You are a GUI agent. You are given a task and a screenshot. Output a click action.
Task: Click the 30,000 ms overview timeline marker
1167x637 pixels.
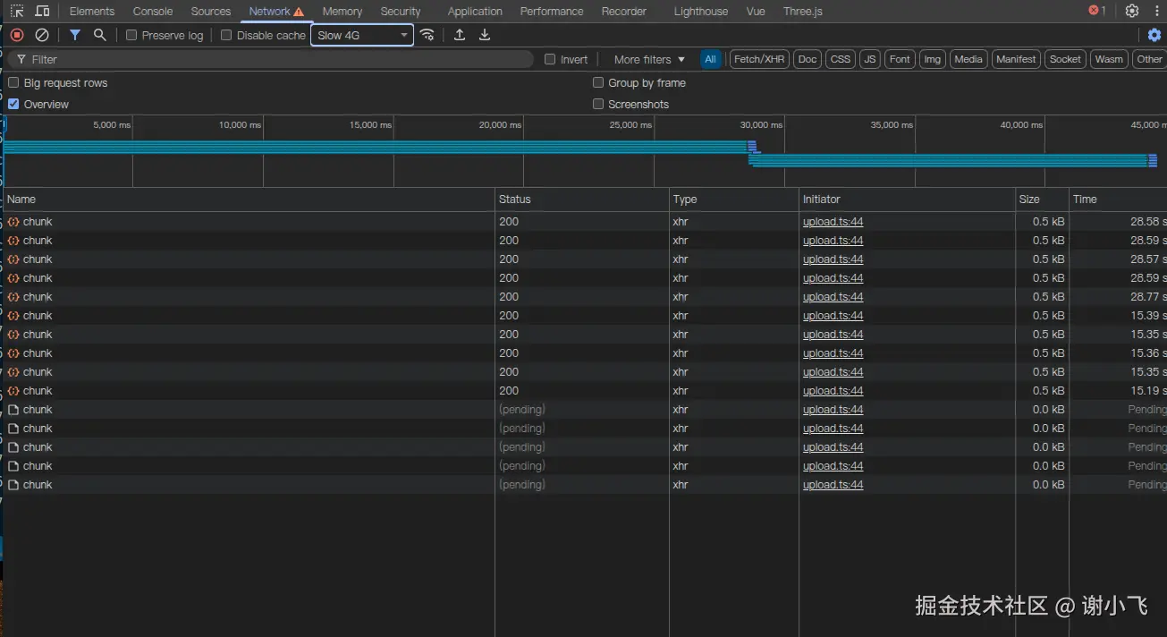tap(761, 125)
